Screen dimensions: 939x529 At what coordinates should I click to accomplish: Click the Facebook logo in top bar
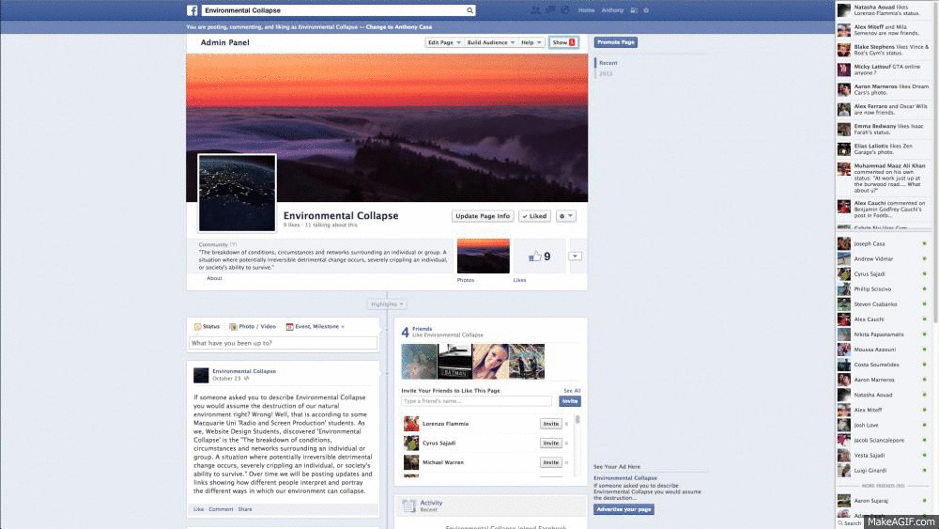pyautogui.click(x=192, y=10)
